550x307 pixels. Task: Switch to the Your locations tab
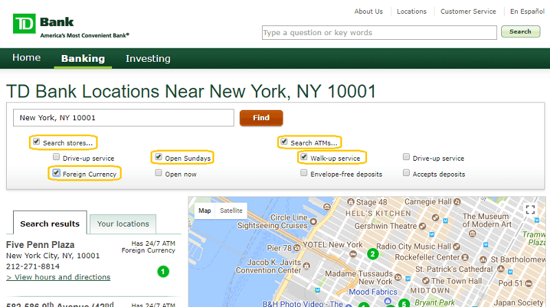123,223
